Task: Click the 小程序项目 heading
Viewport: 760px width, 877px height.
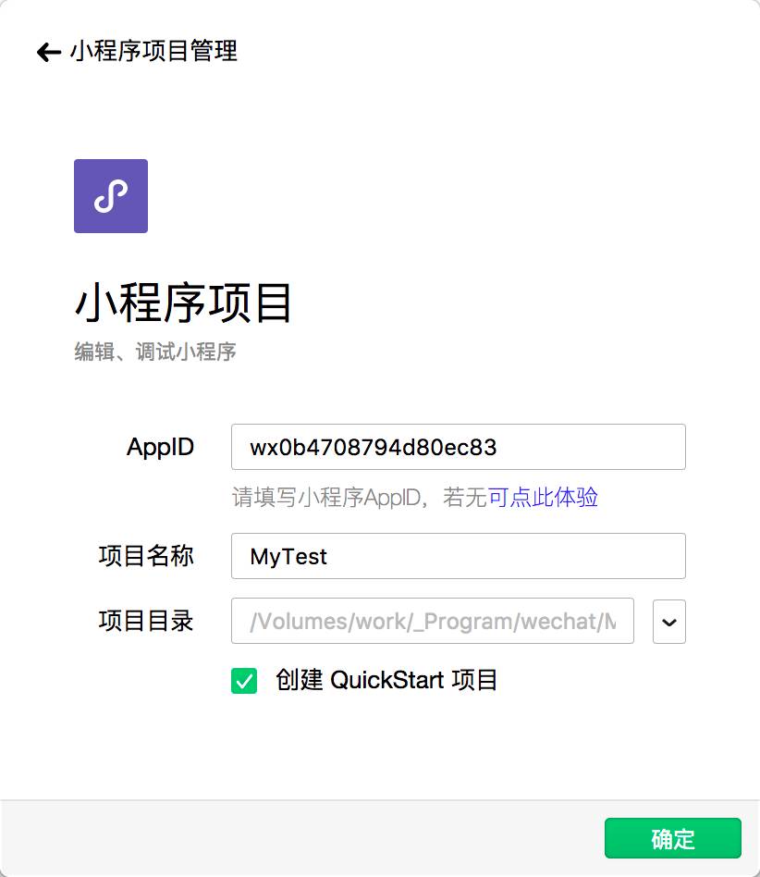Action: (x=183, y=303)
